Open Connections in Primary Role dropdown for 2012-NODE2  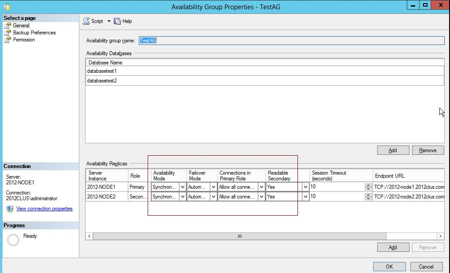tap(262, 196)
